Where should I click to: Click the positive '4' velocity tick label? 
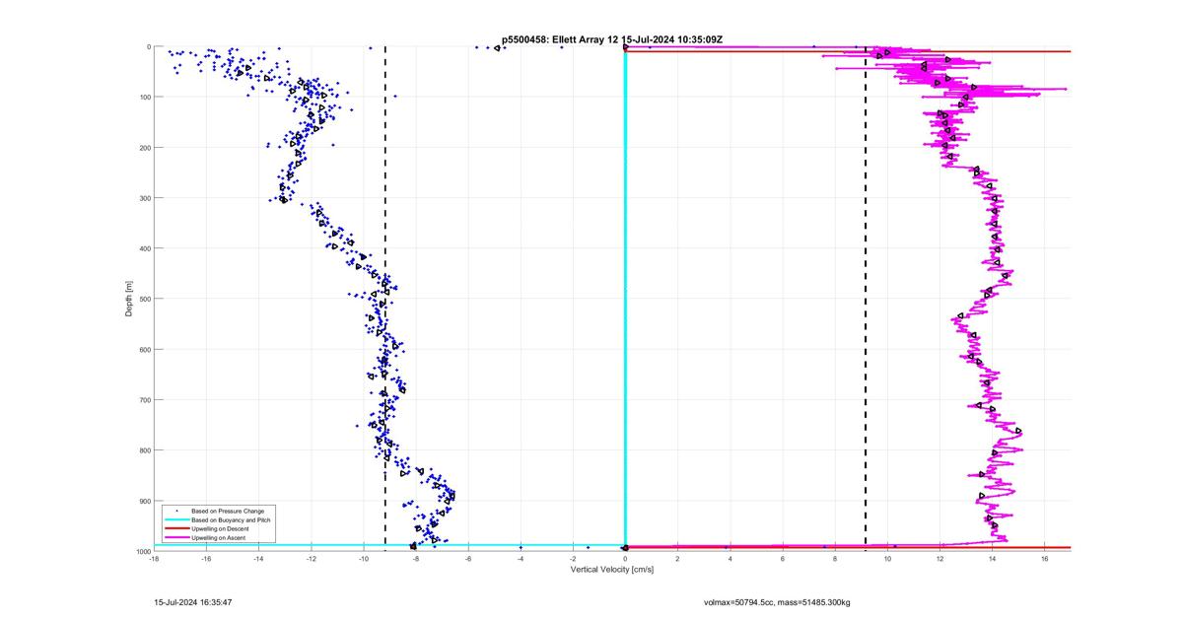pos(731,559)
